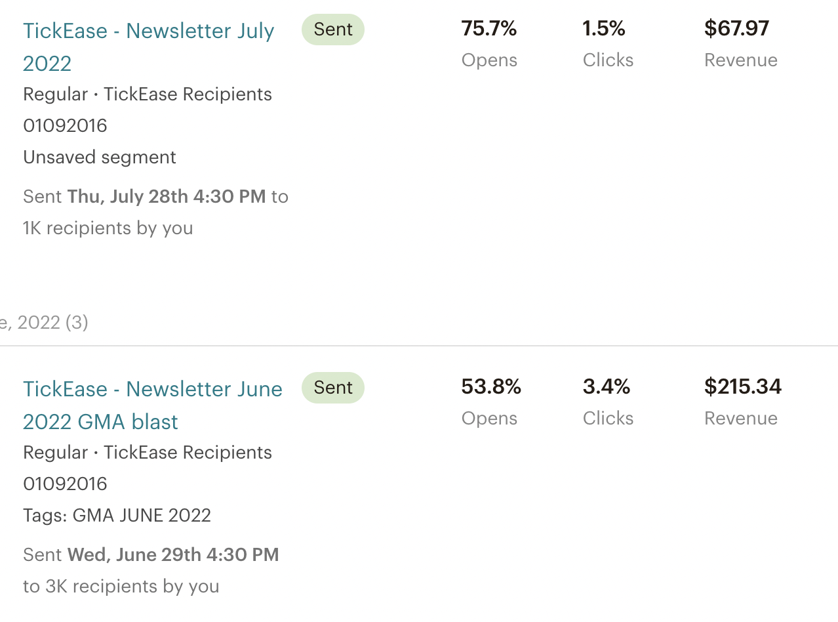Click the 1K recipients by you text
838x622 pixels.
[108, 228]
